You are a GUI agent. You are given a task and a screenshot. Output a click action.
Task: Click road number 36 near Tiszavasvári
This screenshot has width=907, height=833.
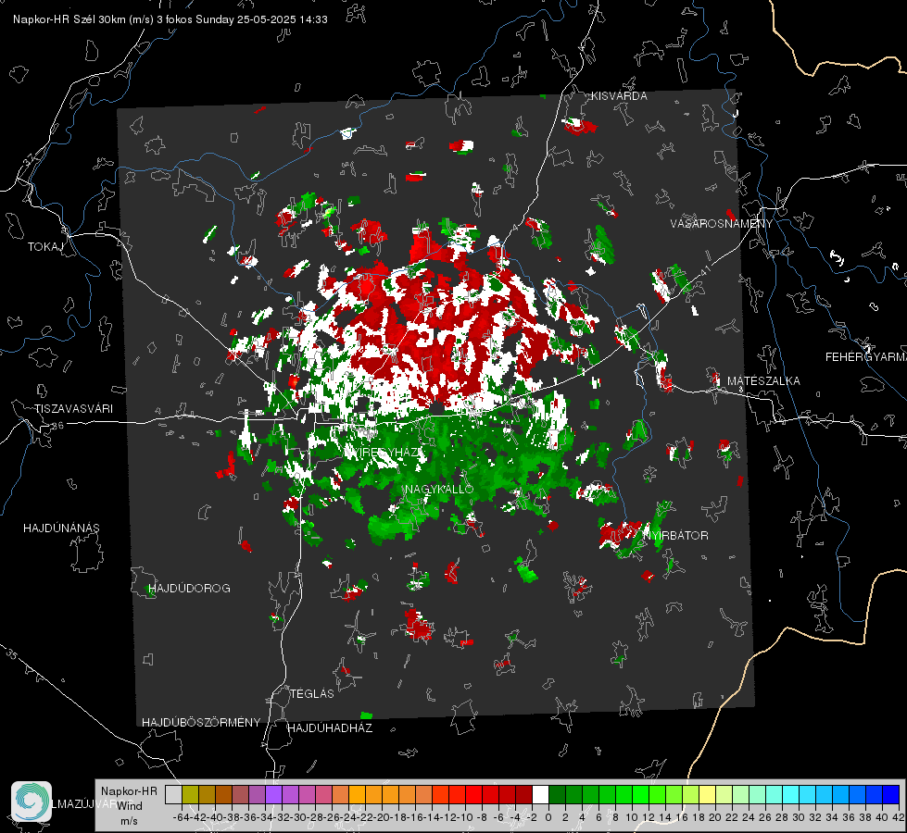pos(57,426)
